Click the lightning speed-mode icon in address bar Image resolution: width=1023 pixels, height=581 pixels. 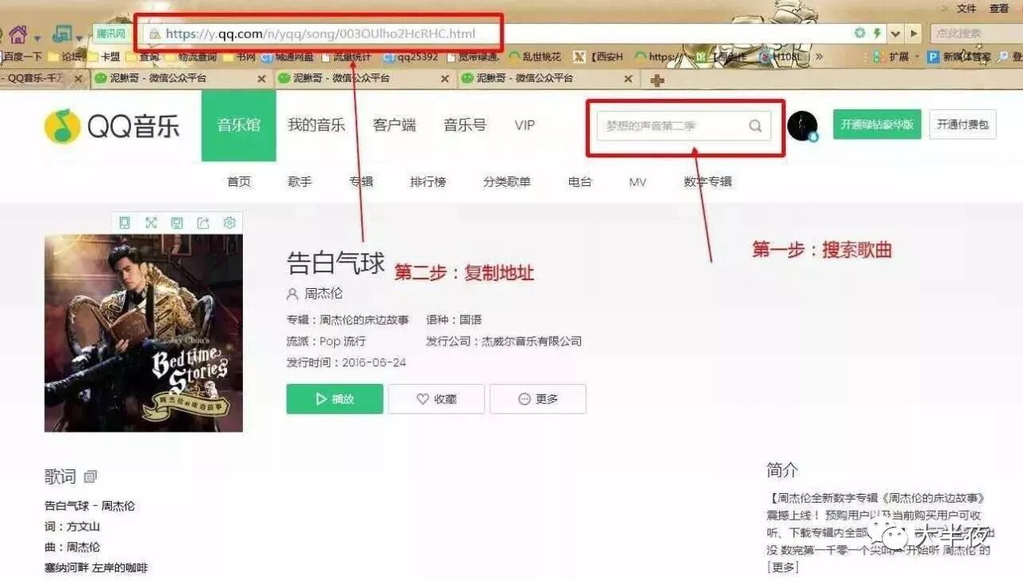pyautogui.click(x=877, y=34)
